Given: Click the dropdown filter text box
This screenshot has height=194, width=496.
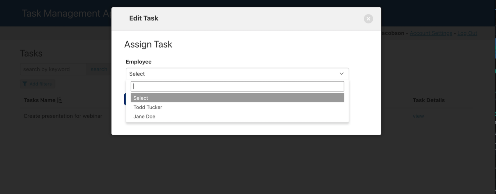Looking at the screenshot, I should (237, 86).
